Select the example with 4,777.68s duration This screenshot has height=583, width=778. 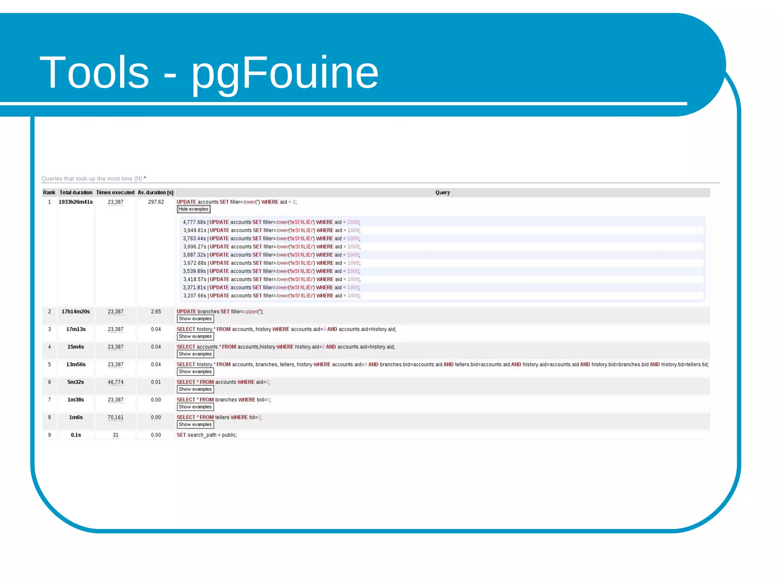(x=272, y=222)
